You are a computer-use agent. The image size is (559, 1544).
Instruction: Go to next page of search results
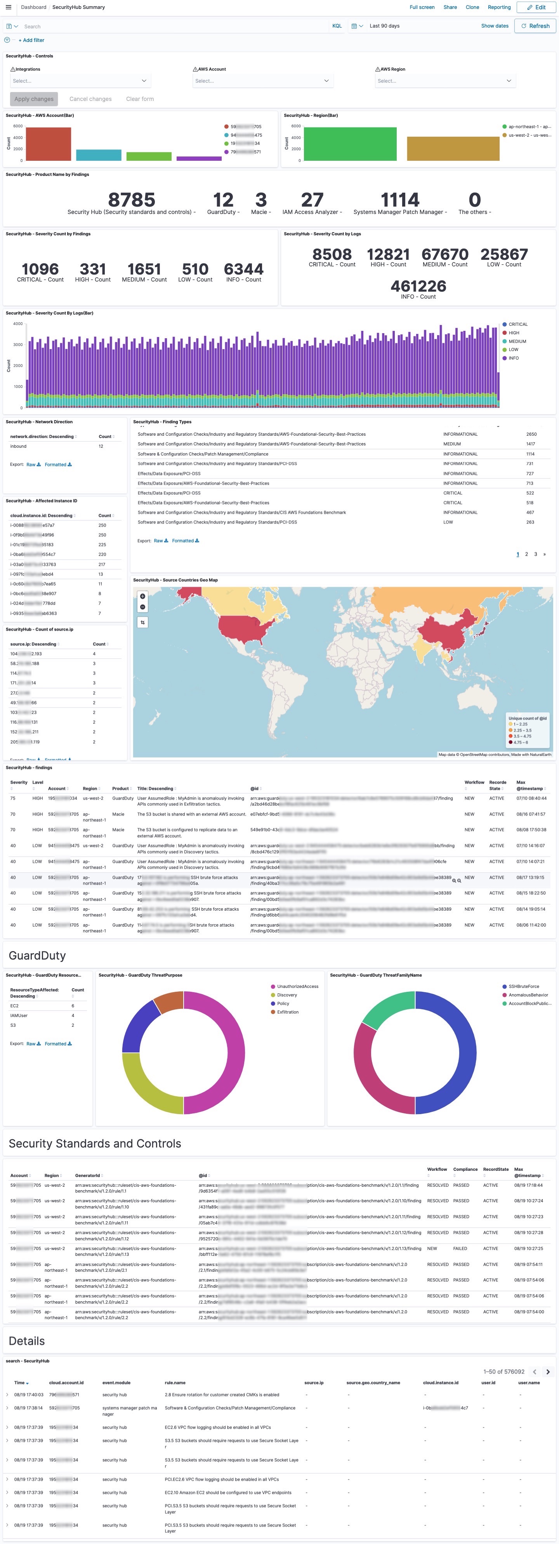point(548,1371)
